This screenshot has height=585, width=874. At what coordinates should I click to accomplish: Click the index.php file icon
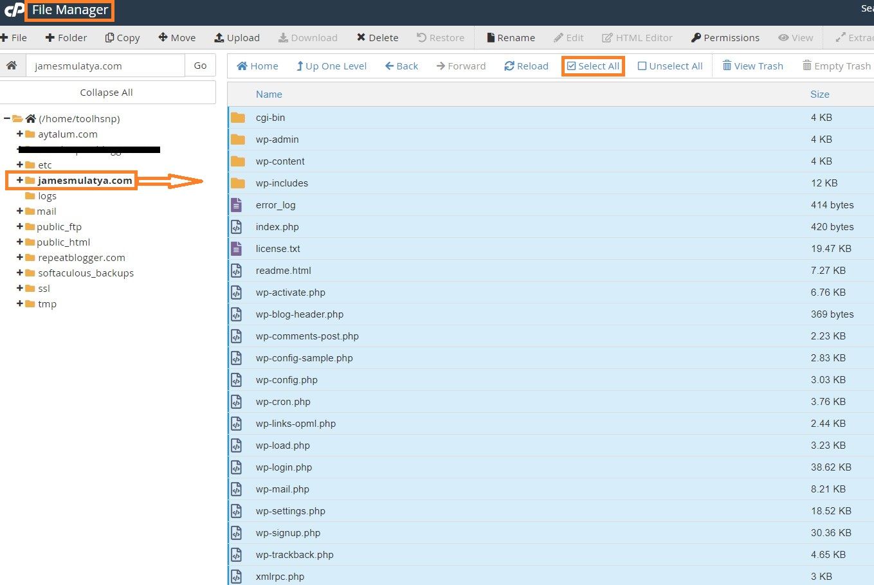[237, 227]
